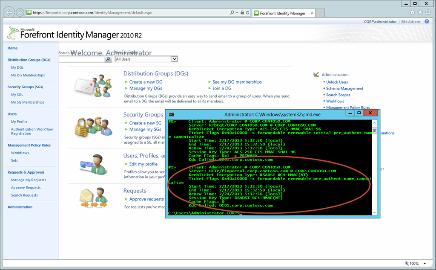
Task: Click See my DG memberships link
Action: point(237,82)
